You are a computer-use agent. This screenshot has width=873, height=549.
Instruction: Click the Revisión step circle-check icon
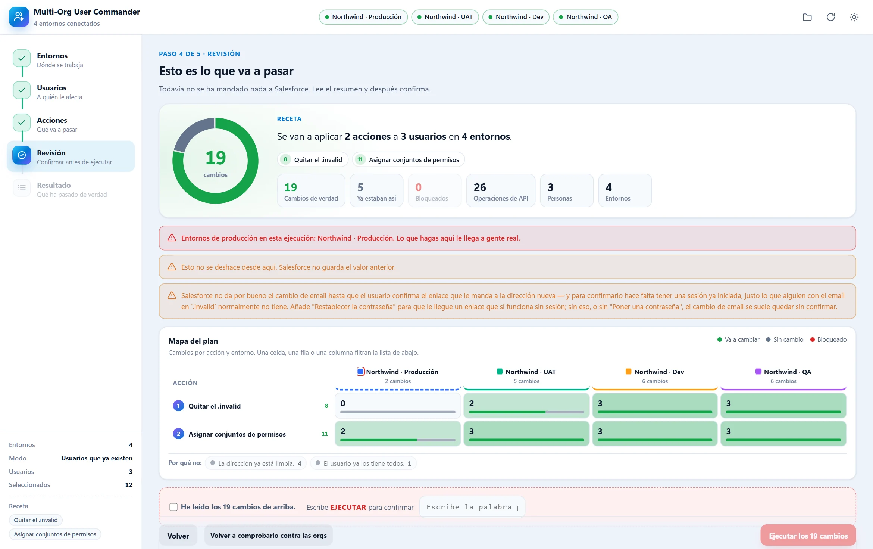coord(22,155)
